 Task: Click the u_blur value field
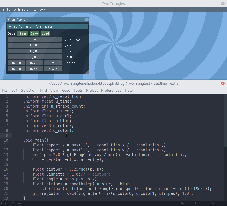[x=35, y=57]
